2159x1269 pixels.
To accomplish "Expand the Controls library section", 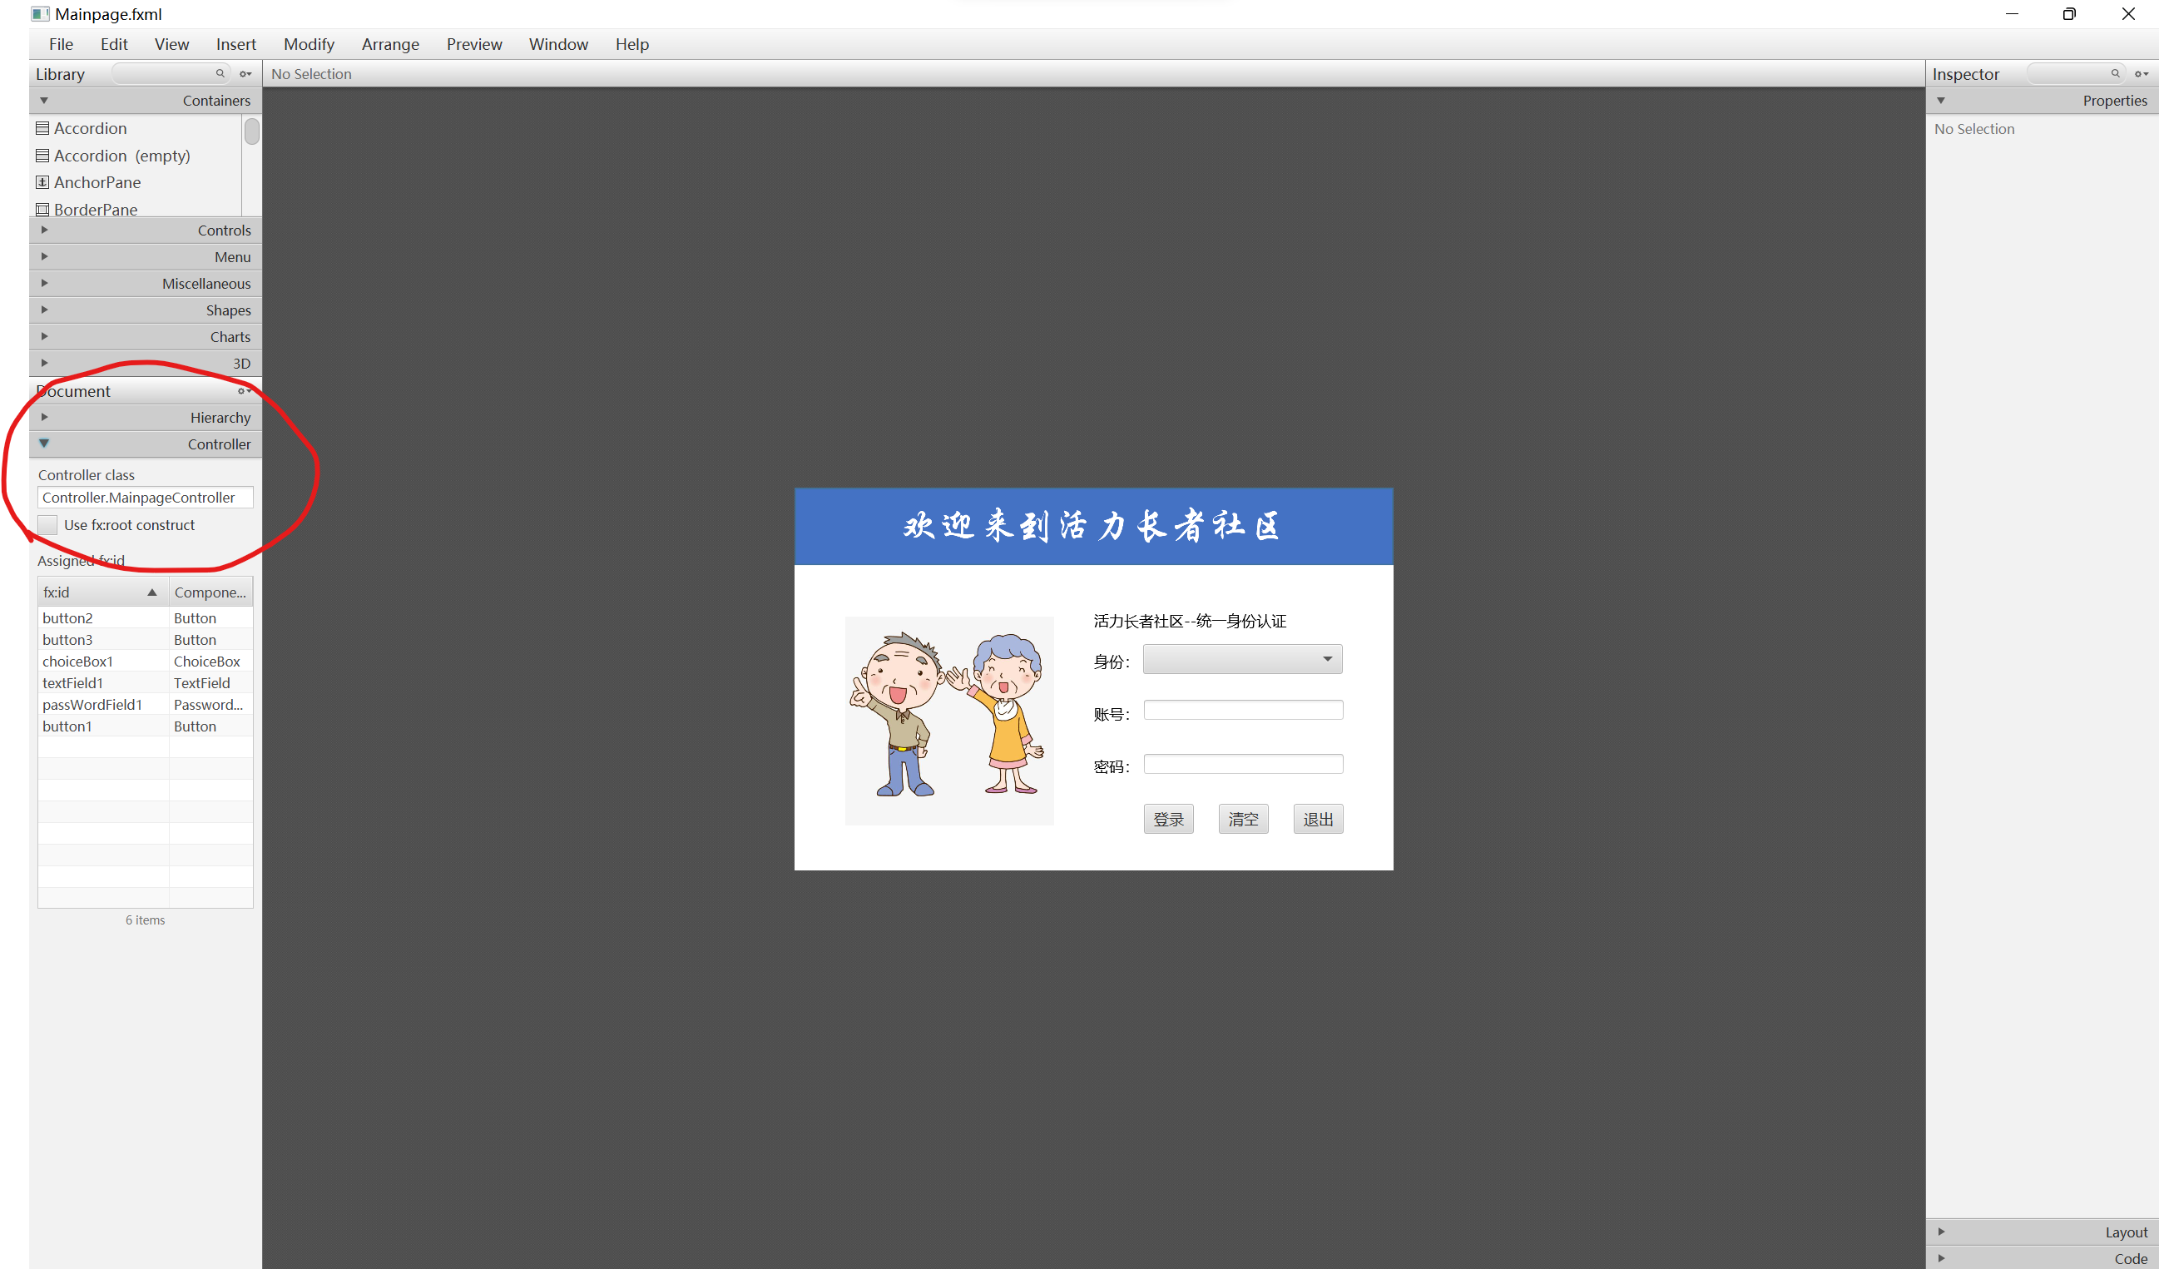I will point(45,230).
